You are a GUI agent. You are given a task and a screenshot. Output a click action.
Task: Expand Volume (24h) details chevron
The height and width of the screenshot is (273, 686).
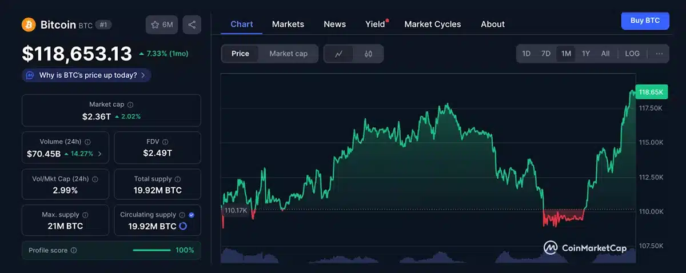100,154
